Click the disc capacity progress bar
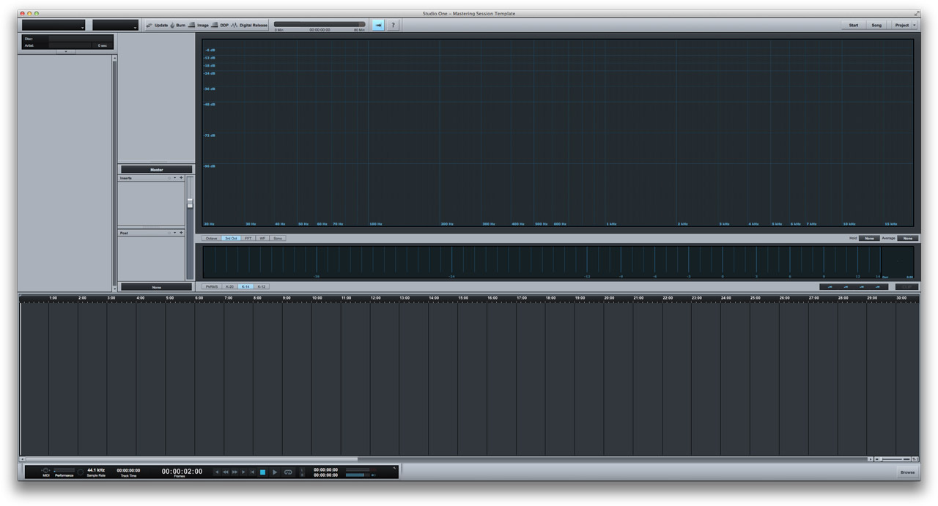Viewport: 938px width, 506px height. (x=320, y=24)
